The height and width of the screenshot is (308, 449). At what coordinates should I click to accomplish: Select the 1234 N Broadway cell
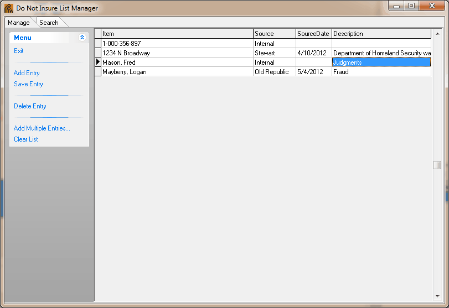pos(177,53)
